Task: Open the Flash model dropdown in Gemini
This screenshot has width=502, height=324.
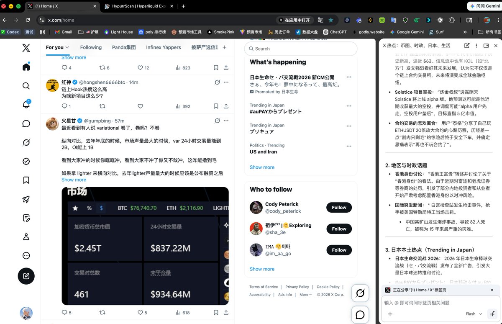Action: (474, 314)
